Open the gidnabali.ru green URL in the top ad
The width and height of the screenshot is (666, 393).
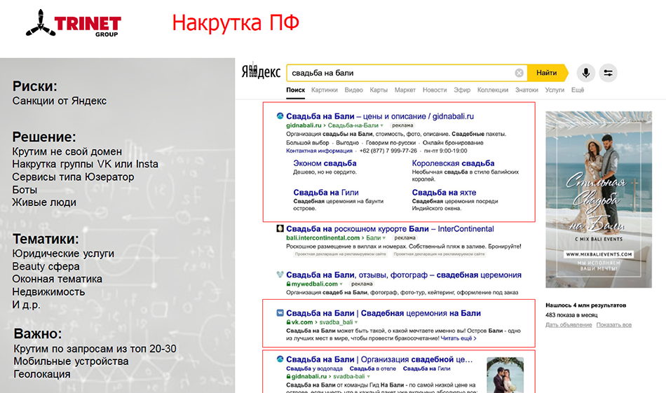(x=304, y=125)
